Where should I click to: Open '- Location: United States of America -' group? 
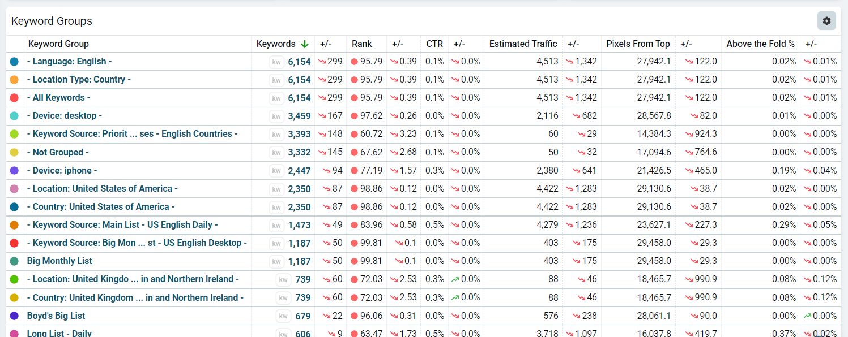pos(103,188)
